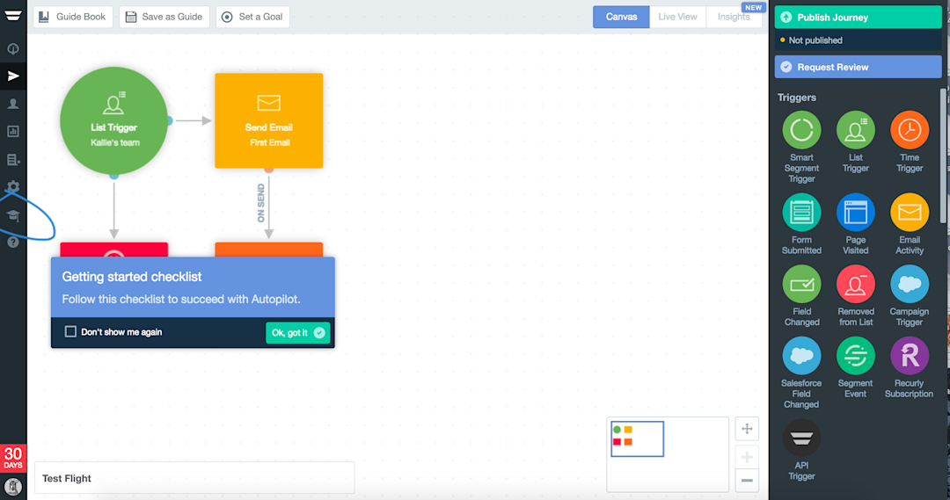Image resolution: width=950 pixels, height=500 pixels.
Task: Open the forms list icon in sidebar
Action: 12,160
